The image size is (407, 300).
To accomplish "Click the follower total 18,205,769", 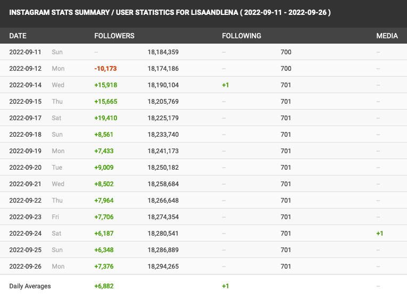I will point(163,102).
